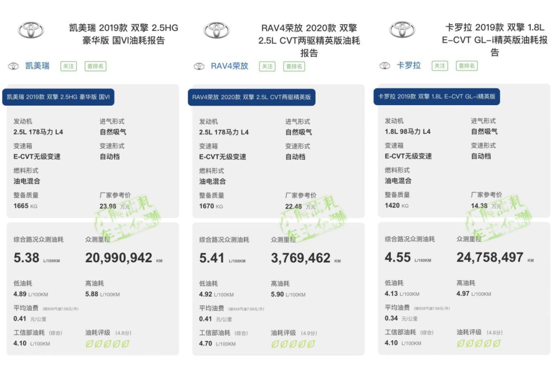Click the large Toyota logo beside 卡罗拉 report title
The width and height of the screenshot is (557, 371).
402,29
